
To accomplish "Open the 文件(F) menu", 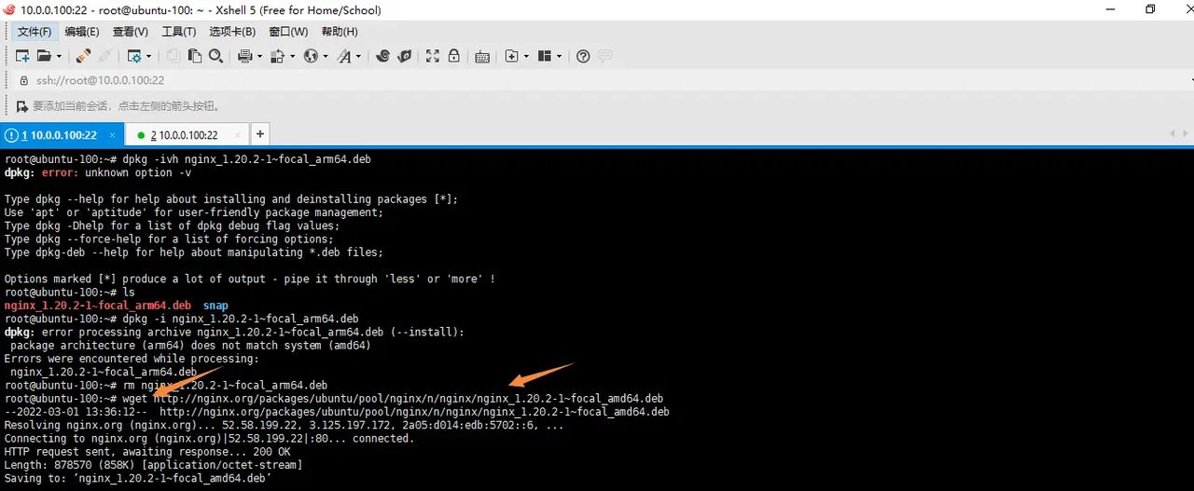I will (x=35, y=32).
